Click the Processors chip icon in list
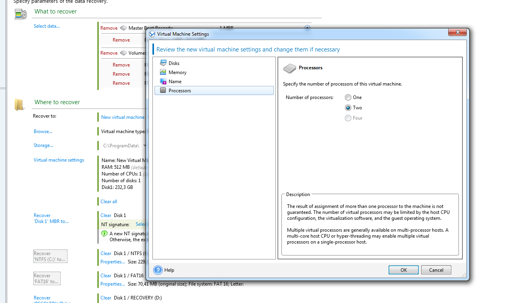The image size is (520, 303). coord(163,90)
